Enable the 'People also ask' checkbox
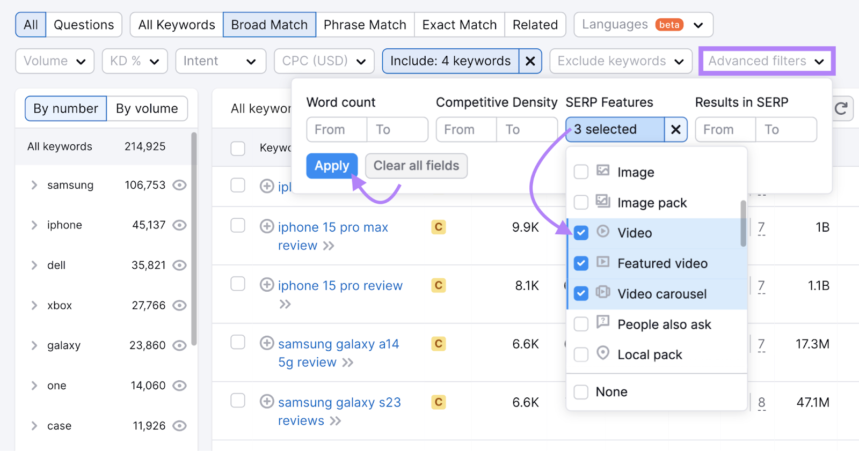The height and width of the screenshot is (451, 859). click(581, 324)
